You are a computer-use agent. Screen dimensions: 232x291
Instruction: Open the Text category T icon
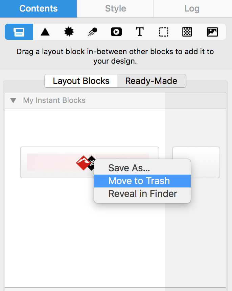click(140, 32)
